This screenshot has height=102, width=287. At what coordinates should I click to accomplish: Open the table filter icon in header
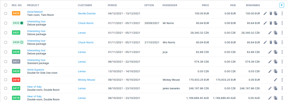[281, 5]
